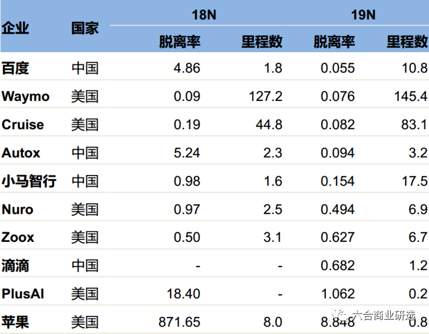
Task: Click the 苹果 row label
Action: coord(15,322)
